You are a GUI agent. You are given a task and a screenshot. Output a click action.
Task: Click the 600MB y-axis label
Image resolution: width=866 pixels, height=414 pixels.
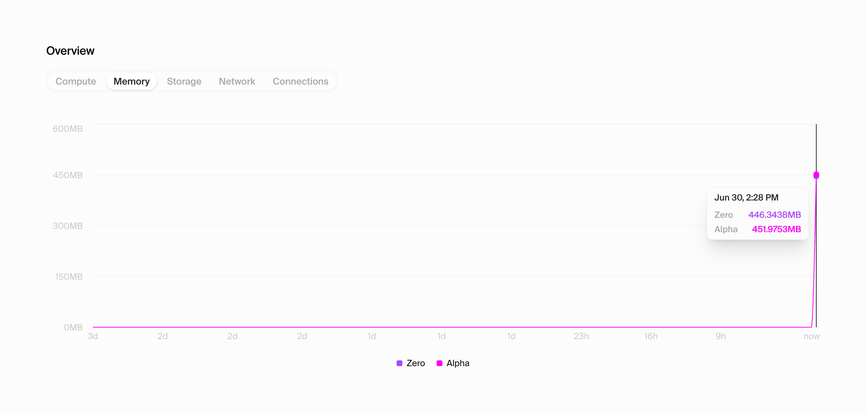pyautogui.click(x=68, y=129)
